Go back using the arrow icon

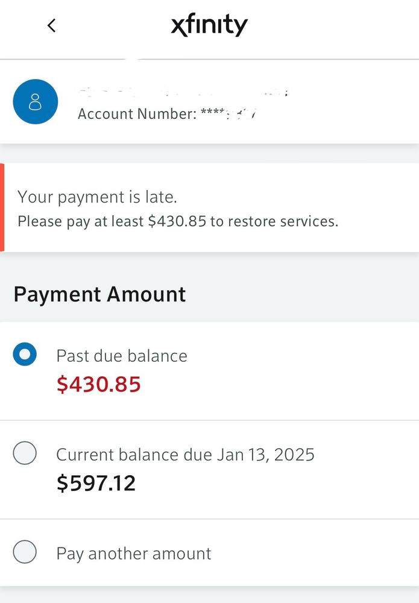pos(52,25)
